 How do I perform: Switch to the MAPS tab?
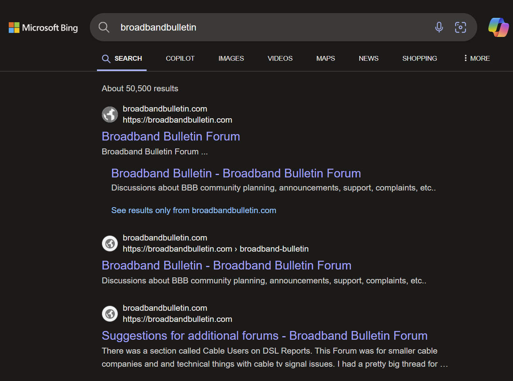pos(325,58)
